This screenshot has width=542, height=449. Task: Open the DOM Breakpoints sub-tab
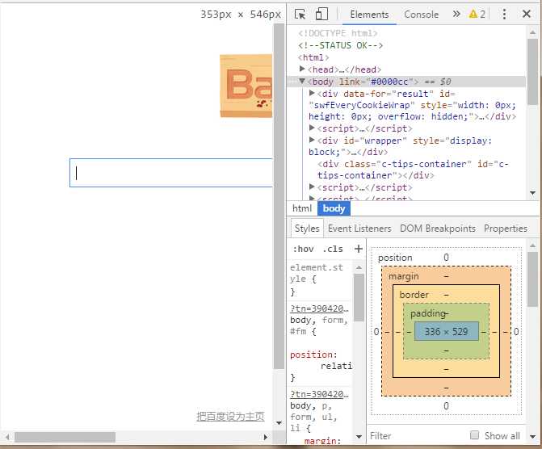click(x=438, y=229)
